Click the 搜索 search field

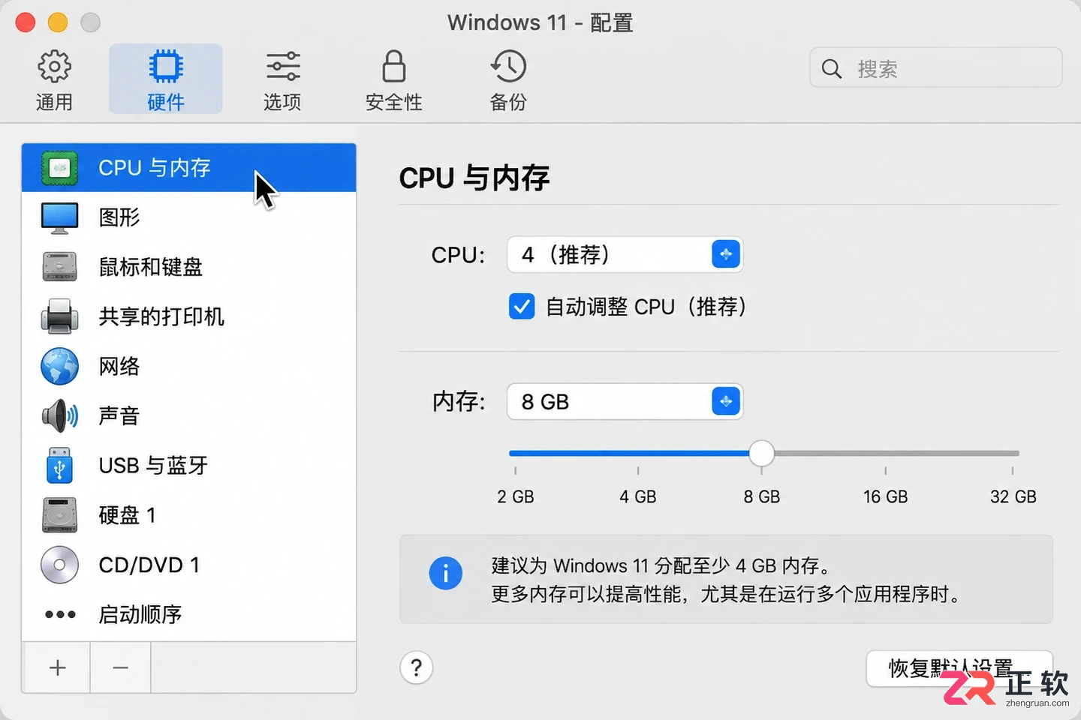point(936,68)
